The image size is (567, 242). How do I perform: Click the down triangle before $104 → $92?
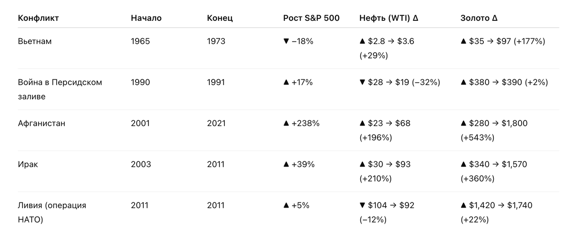pyautogui.click(x=362, y=206)
